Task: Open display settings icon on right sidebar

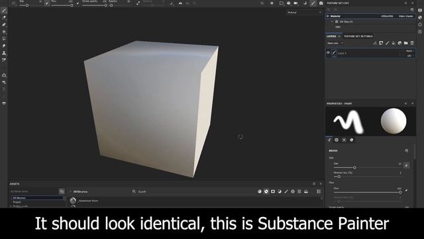Action: 420,11
